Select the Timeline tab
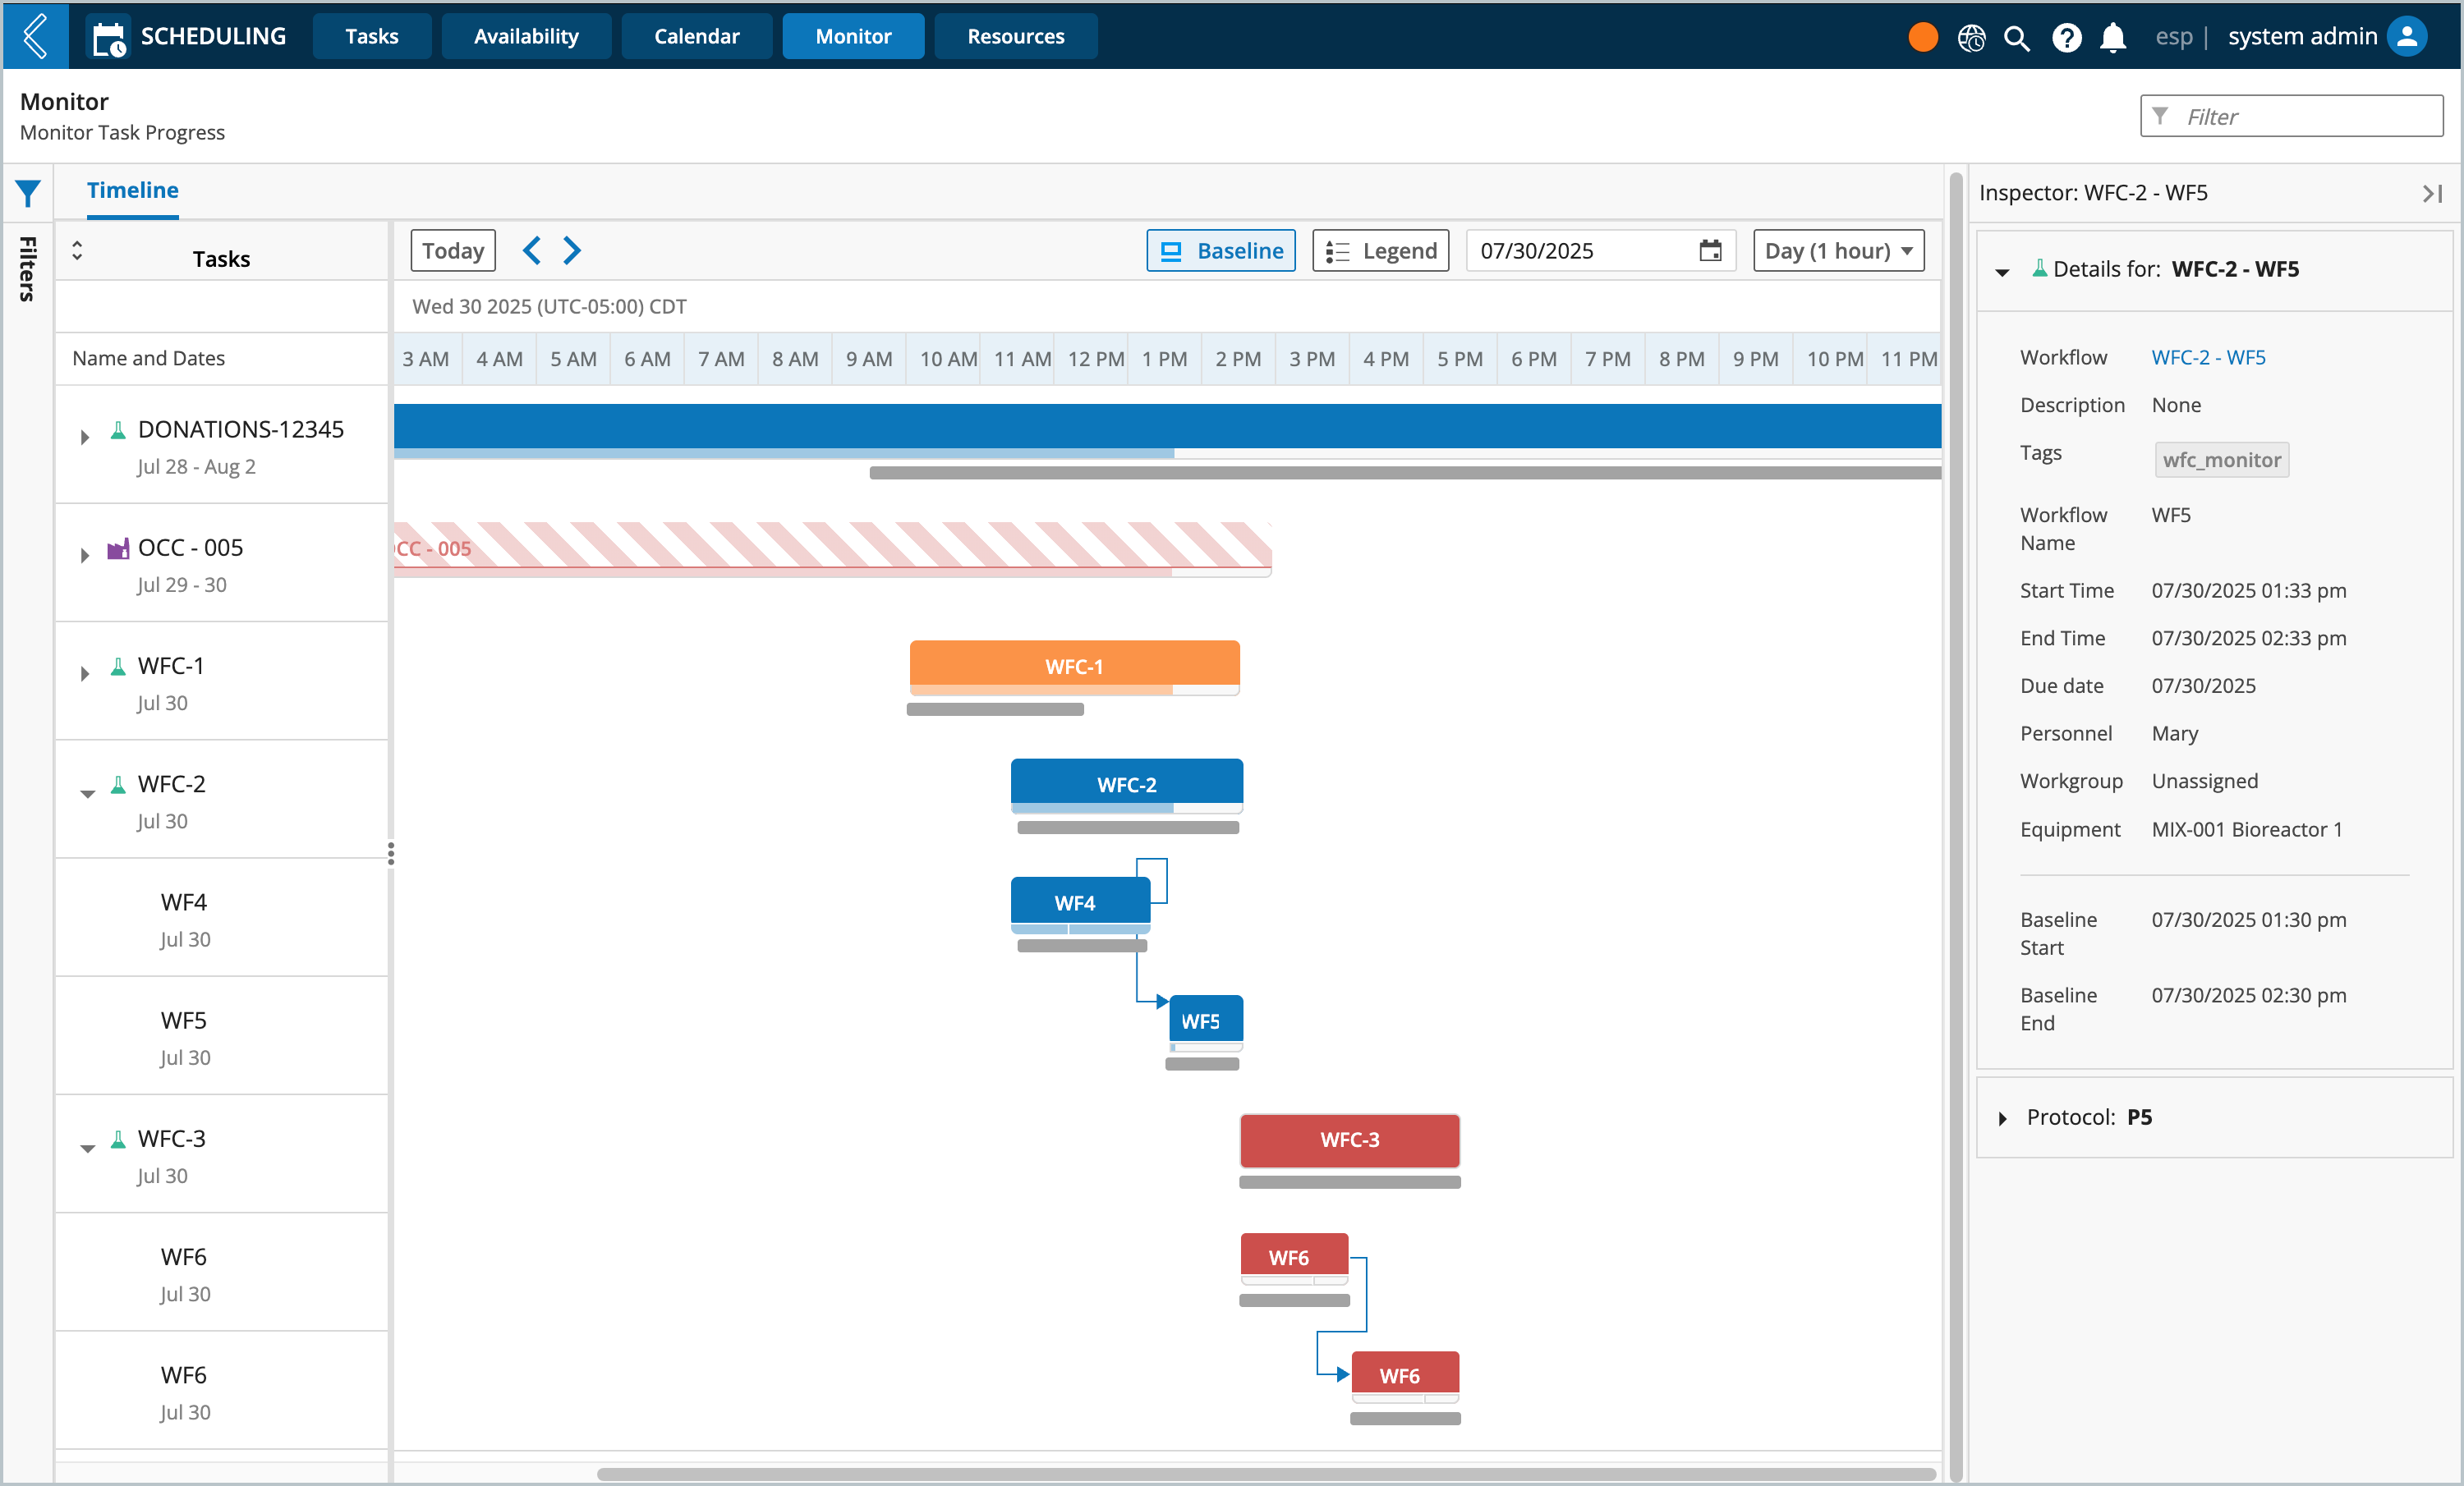2464x1486 pixels. [x=132, y=190]
